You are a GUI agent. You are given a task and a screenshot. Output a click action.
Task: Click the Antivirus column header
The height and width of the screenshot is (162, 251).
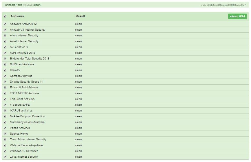pyautogui.click(x=17, y=16)
